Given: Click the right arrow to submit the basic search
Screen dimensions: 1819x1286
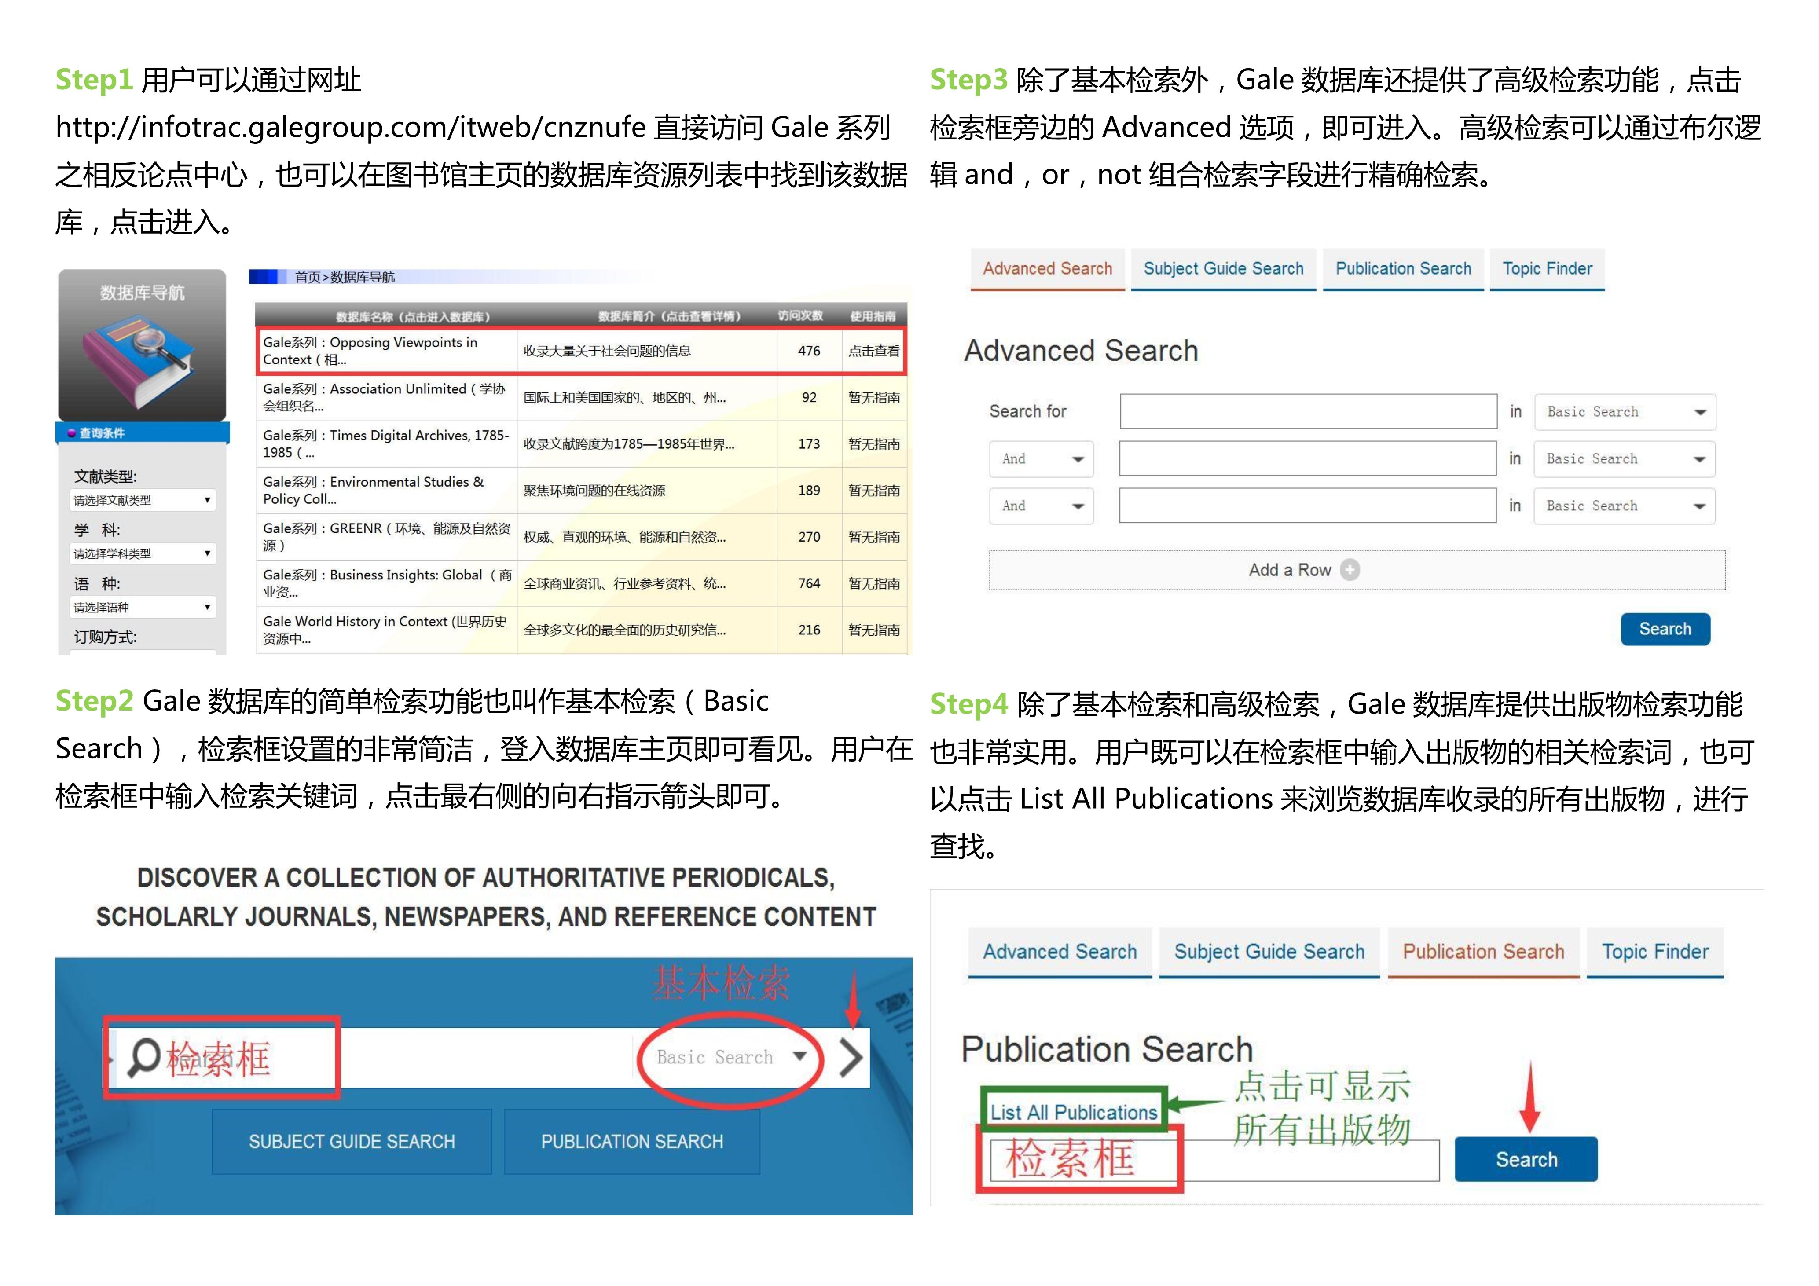Looking at the screenshot, I should coord(851,1058).
